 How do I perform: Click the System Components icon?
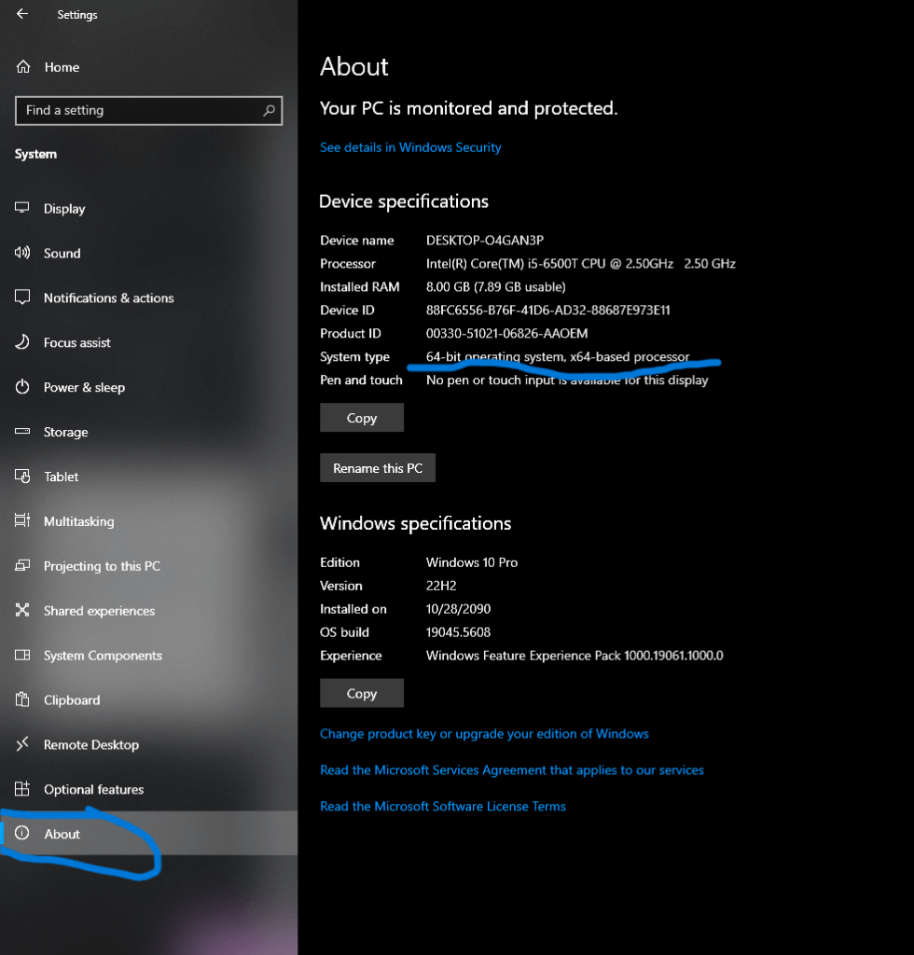(x=22, y=655)
